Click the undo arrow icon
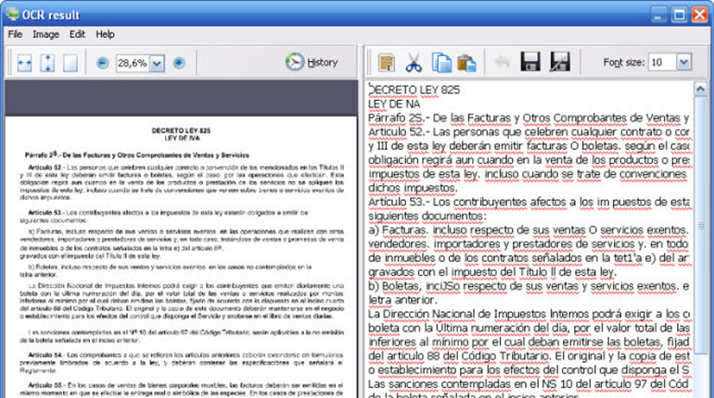 coord(503,62)
